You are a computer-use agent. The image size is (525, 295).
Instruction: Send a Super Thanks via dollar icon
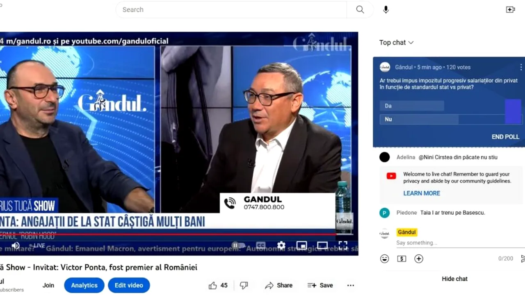(402, 259)
